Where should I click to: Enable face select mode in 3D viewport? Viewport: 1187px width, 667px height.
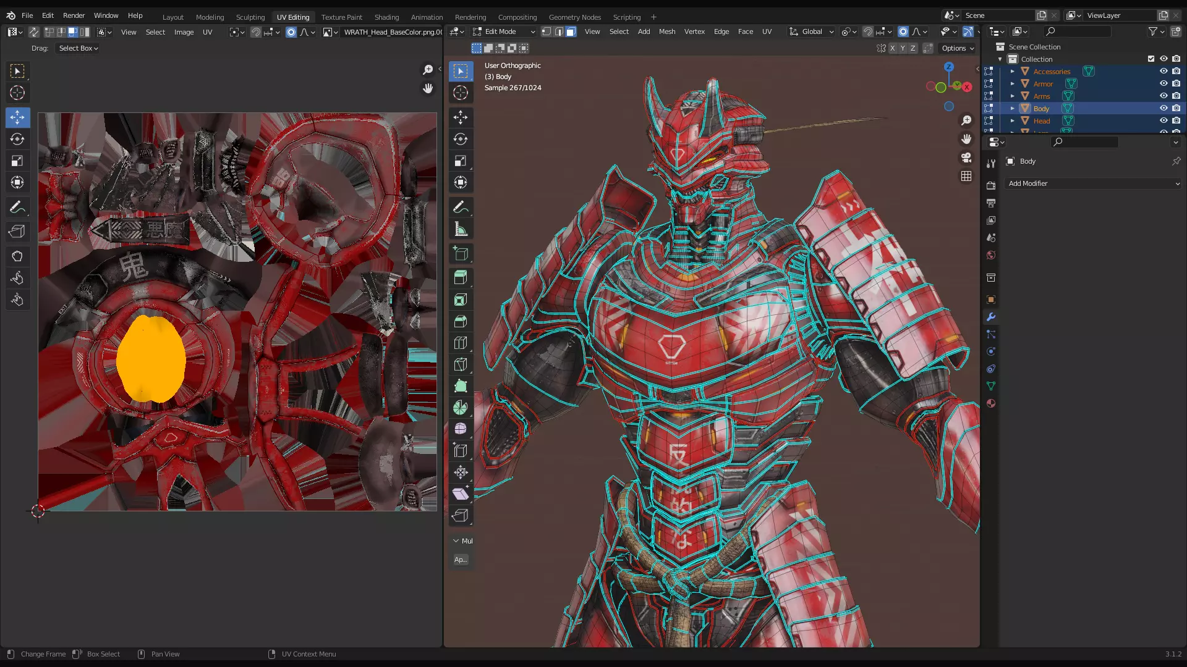(571, 31)
